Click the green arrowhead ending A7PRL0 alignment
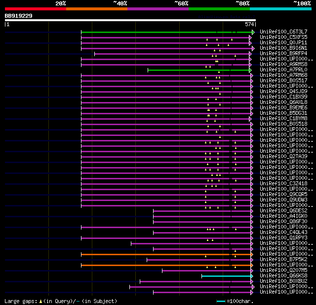 click(x=250, y=70)
